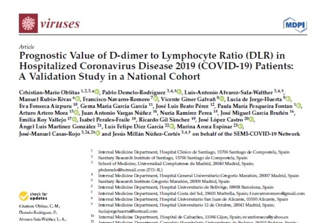The width and height of the screenshot is (325, 223).
Task: Click author name Isabel Perales-Fraile
Action: click(x=105, y=120)
